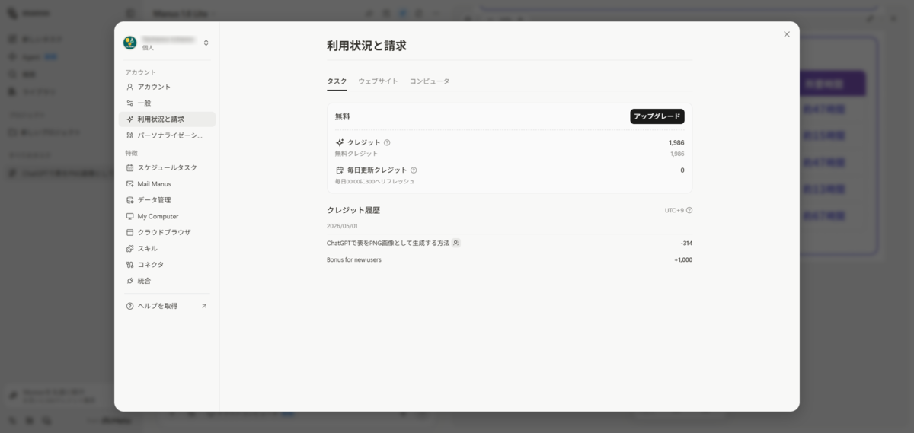Screen dimensions: 914x433
Task: Close the settings dialog with the X
Action: point(787,34)
